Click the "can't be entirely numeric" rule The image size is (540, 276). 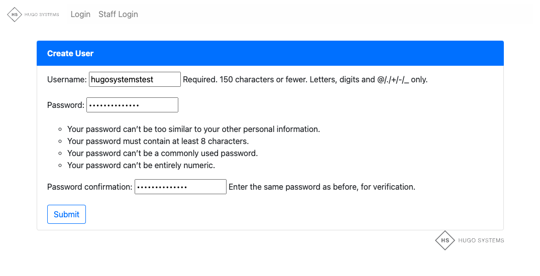point(141,165)
